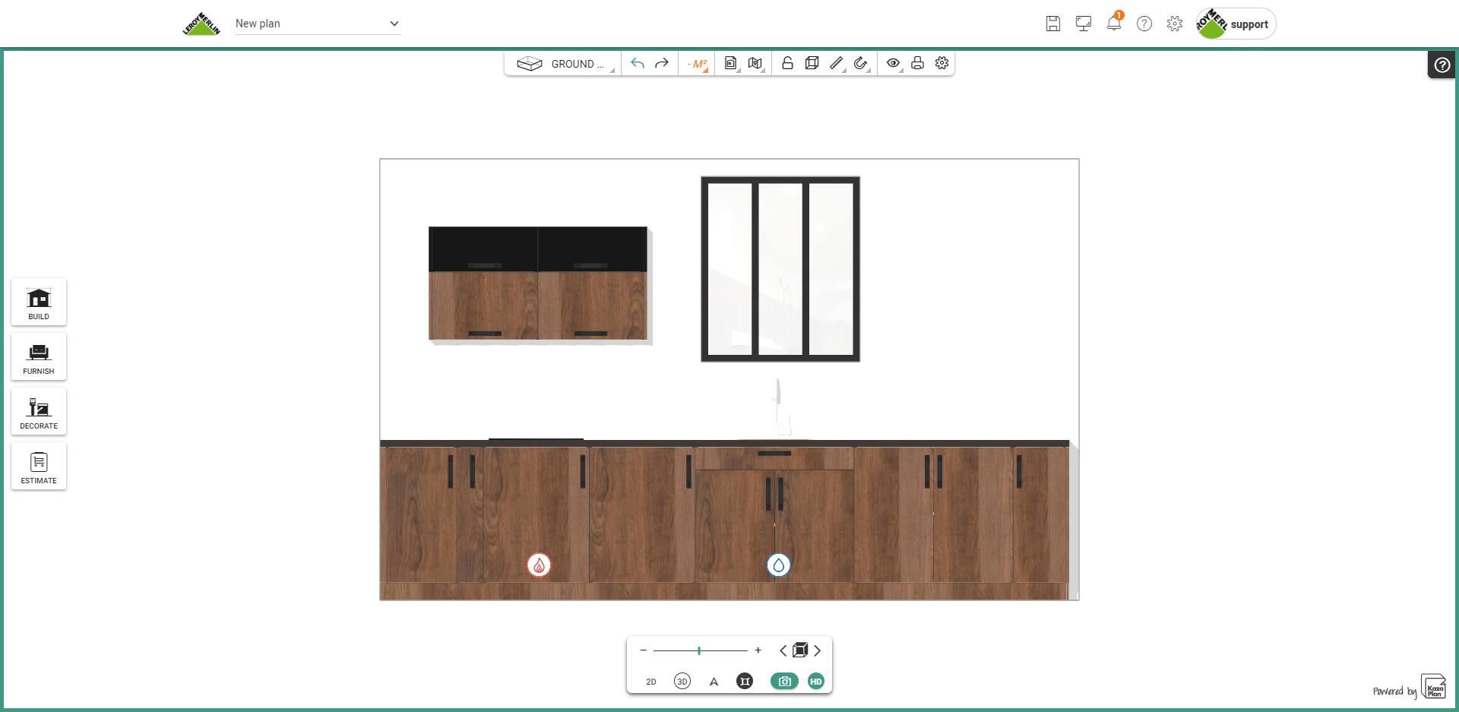Viewport: 1459px width, 712px height.
Task: Redo the last action
Action: click(662, 64)
